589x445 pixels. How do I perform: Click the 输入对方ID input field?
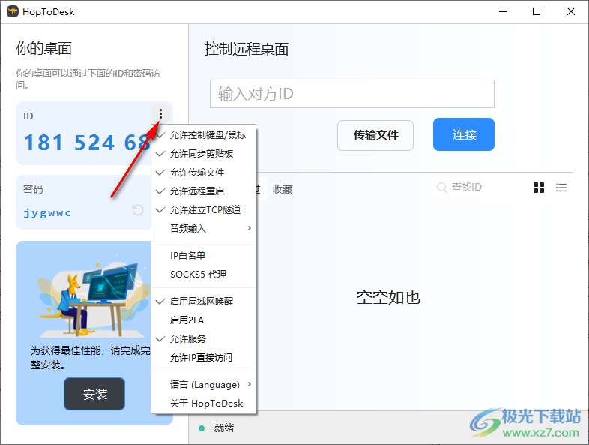tap(352, 94)
